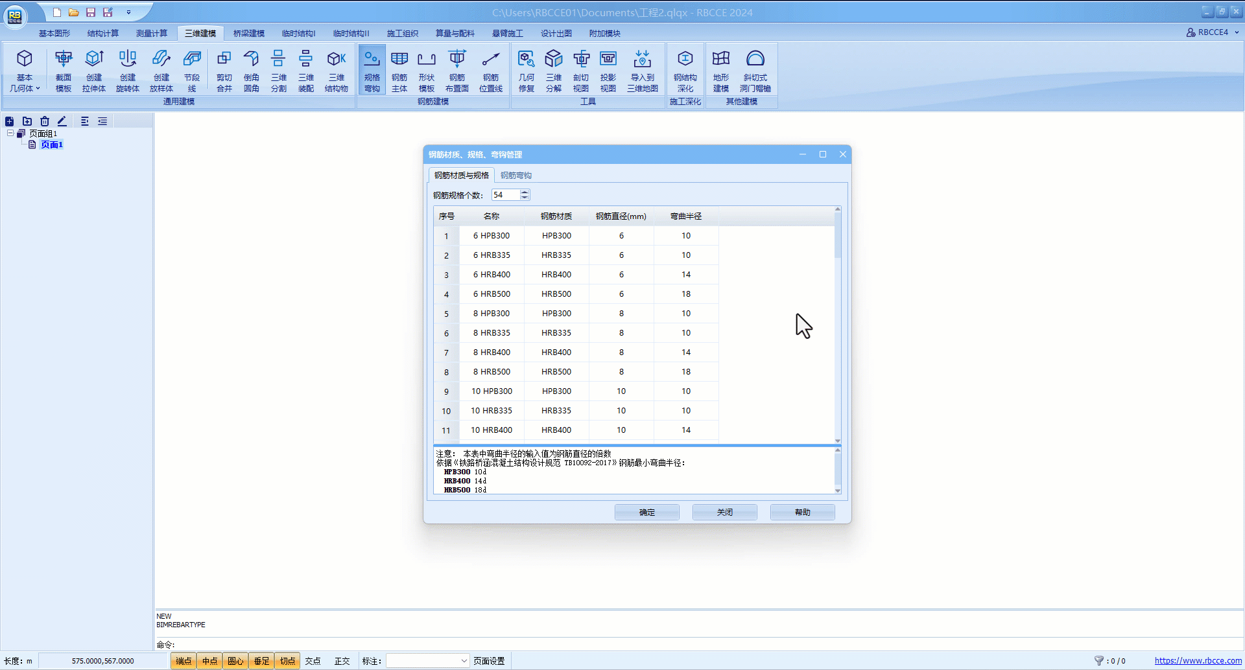Open the 钢结构深化 steel detailing tool

click(x=685, y=70)
